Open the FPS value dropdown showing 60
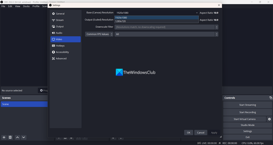 tap(166, 34)
